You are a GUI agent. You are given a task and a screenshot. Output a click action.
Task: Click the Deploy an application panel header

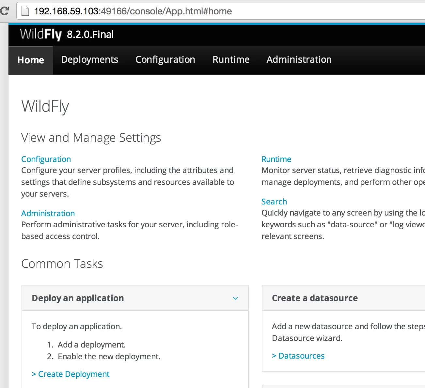tap(135, 298)
